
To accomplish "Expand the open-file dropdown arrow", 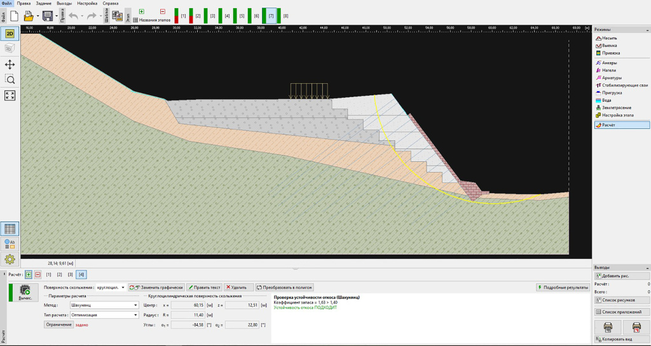I will [x=38, y=17].
